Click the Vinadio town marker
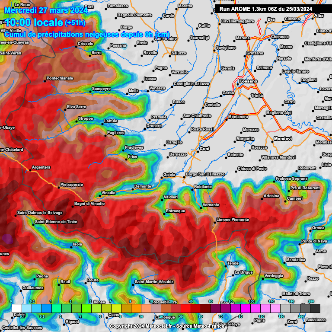This screenshot has width=332, height=332. point(99,196)
